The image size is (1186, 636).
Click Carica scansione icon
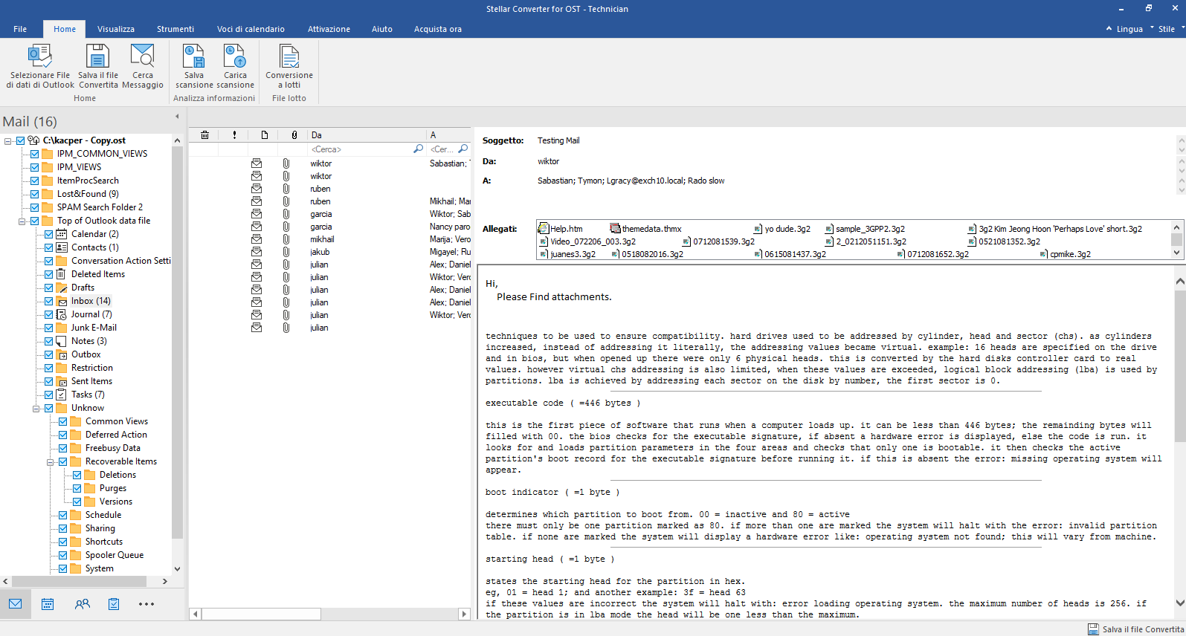pyautogui.click(x=235, y=56)
